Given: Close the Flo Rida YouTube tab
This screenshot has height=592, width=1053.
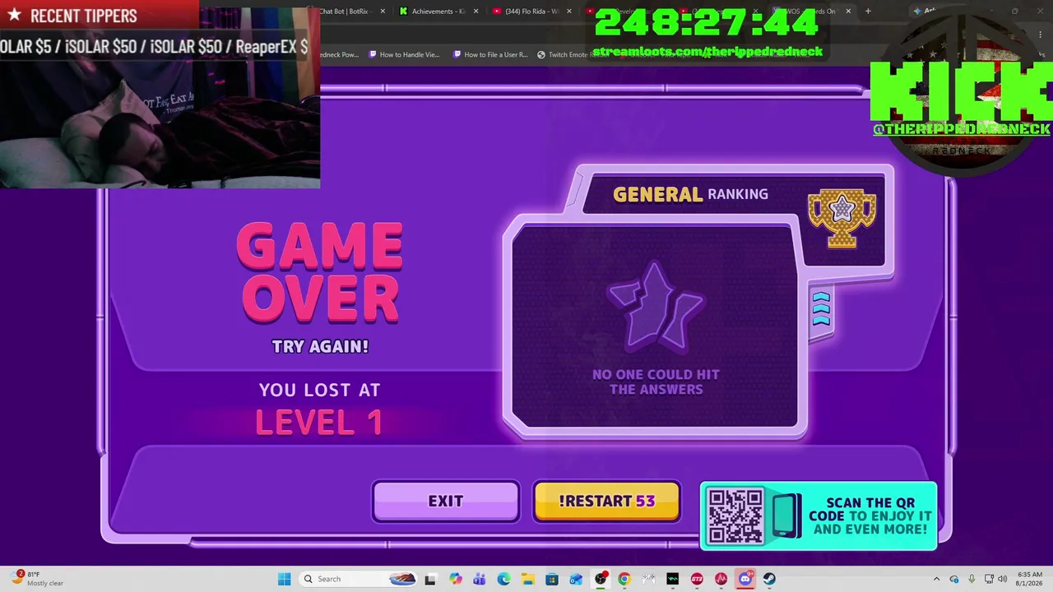Looking at the screenshot, I should (x=568, y=12).
